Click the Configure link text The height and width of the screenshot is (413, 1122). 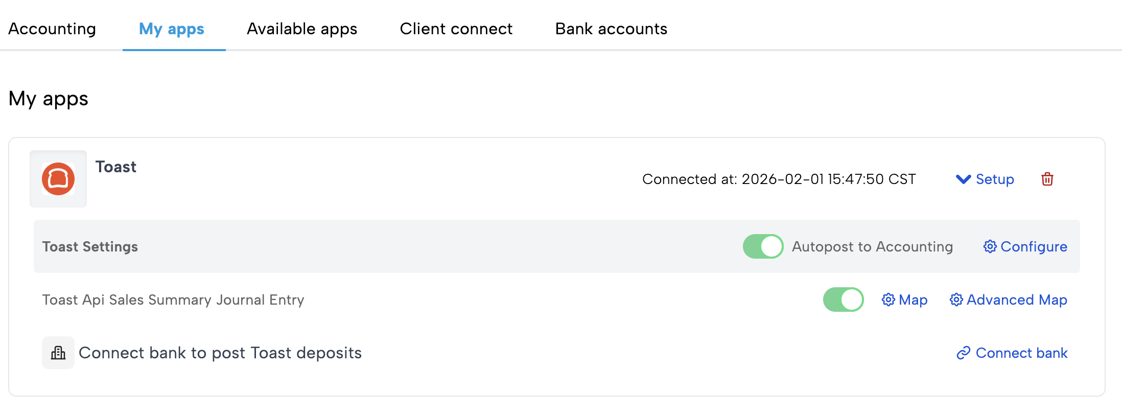[x=1034, y=246]
